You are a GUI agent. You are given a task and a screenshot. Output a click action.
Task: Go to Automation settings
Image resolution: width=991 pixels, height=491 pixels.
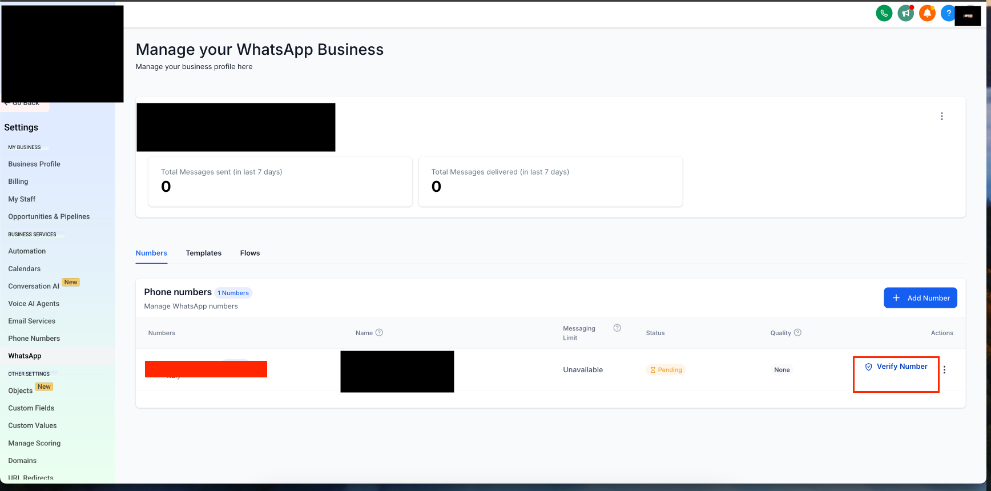point(27,252)
